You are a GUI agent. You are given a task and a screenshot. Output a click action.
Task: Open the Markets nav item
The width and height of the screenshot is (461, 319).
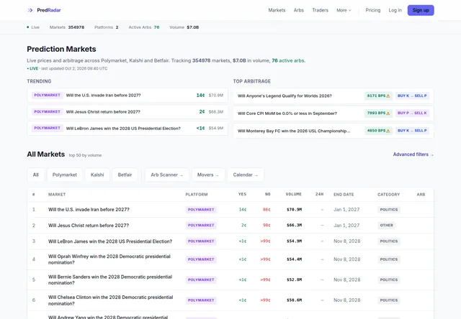pos(277,10)
